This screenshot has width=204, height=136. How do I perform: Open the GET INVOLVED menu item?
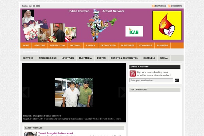click(108, 46)
